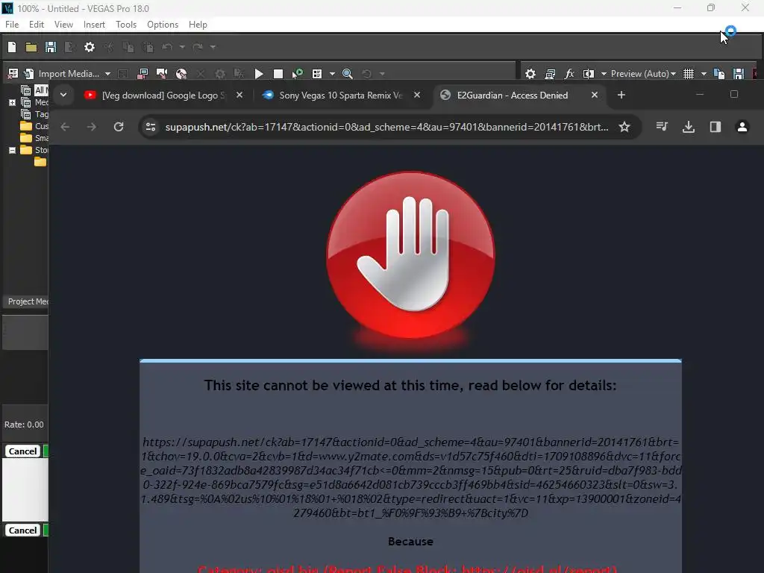Click the upper Cancel button
Viewport: 764px width, 573px height.
coord(23,451)
